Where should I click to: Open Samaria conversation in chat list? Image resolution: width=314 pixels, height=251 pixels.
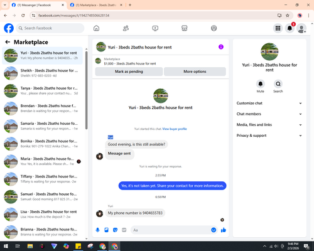click(x=42, y=126)
